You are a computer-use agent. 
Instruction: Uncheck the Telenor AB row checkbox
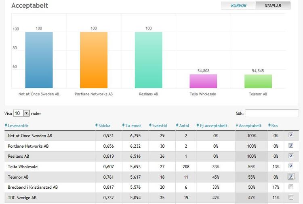tap(291, 177)
